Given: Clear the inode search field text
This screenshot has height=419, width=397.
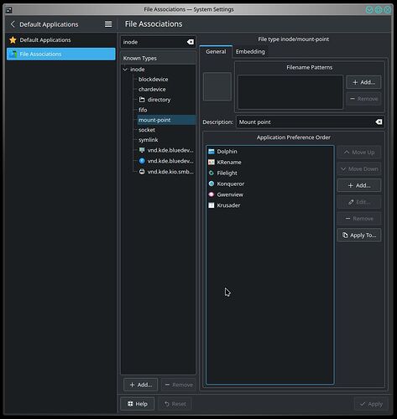Looking at the screenshot, I should (191, 42).
